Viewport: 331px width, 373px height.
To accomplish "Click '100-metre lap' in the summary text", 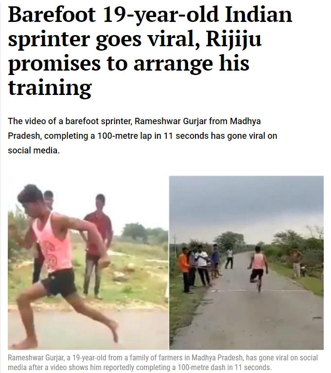I will (124, 136).
